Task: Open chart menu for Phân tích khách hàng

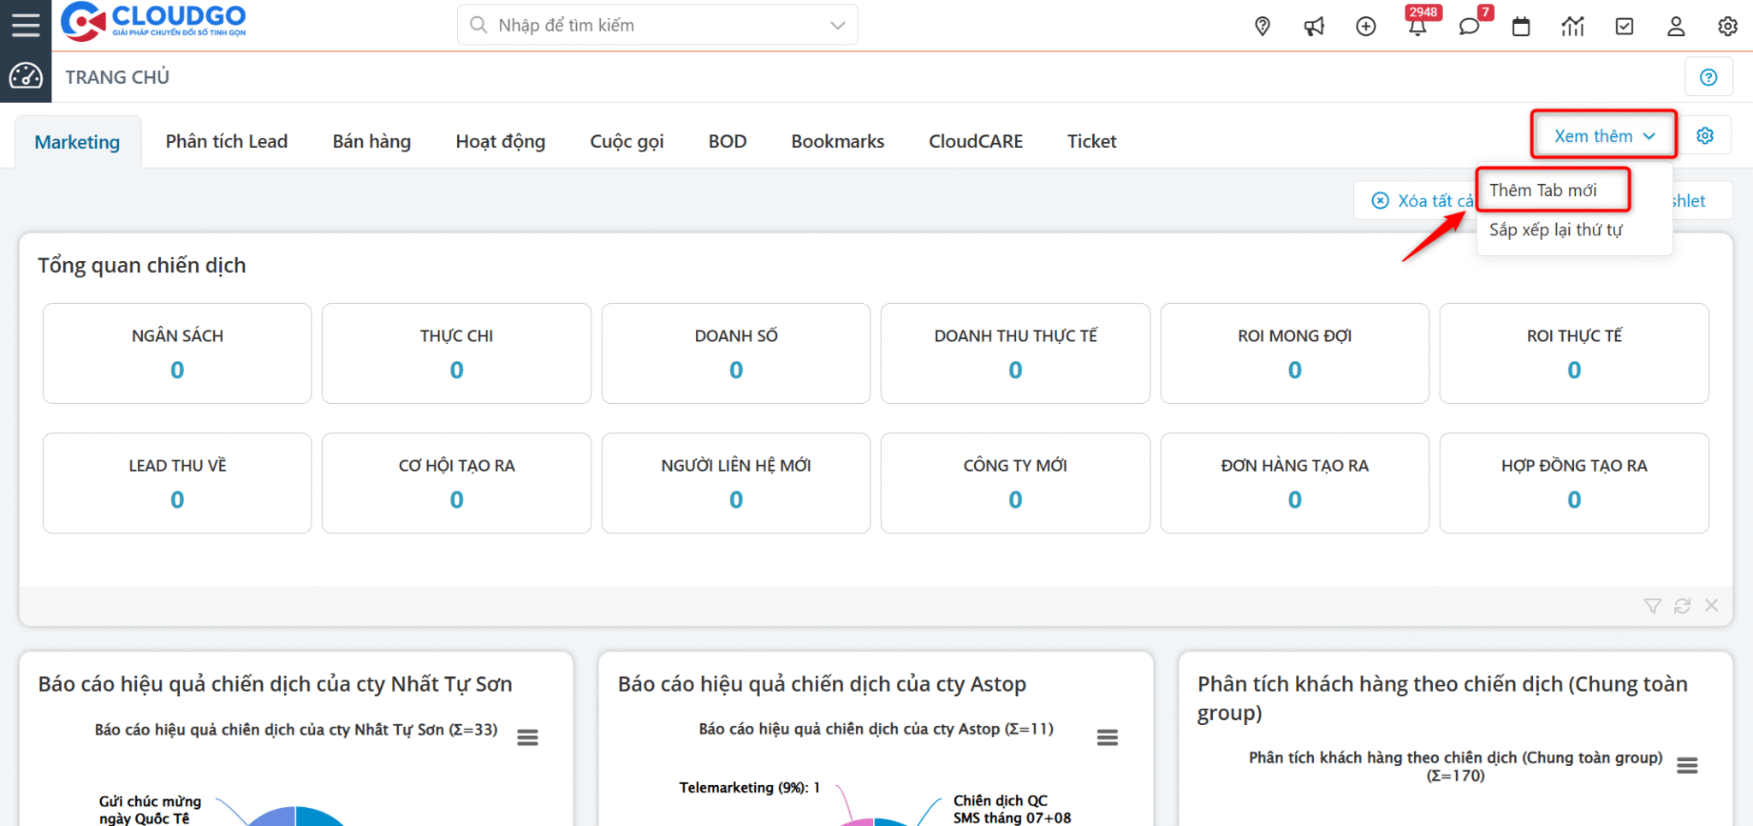Action: click(1687, 765)
